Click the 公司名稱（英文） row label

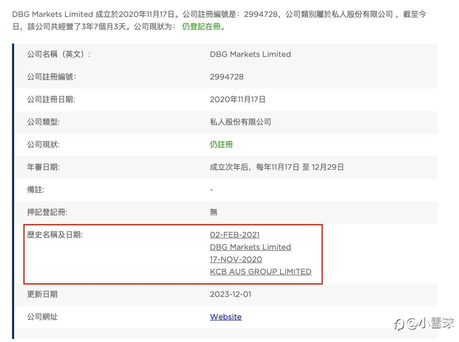[59, 54]
